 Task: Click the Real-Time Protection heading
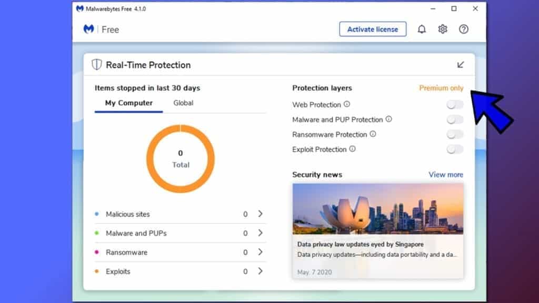[x=148, y=65]
